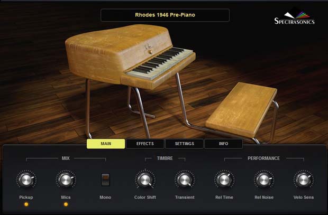Click the MIX section label
The height and width of the screenshot is (215, 328).
(66, 158)
